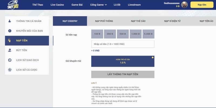Open Livestream page
The image size is (216, 108).
pos(134,5)
